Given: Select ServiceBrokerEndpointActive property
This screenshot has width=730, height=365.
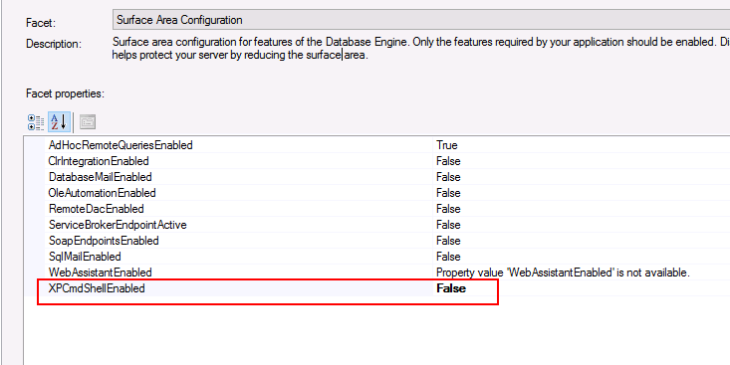Looking at the screenshot, I should [118, 225].
